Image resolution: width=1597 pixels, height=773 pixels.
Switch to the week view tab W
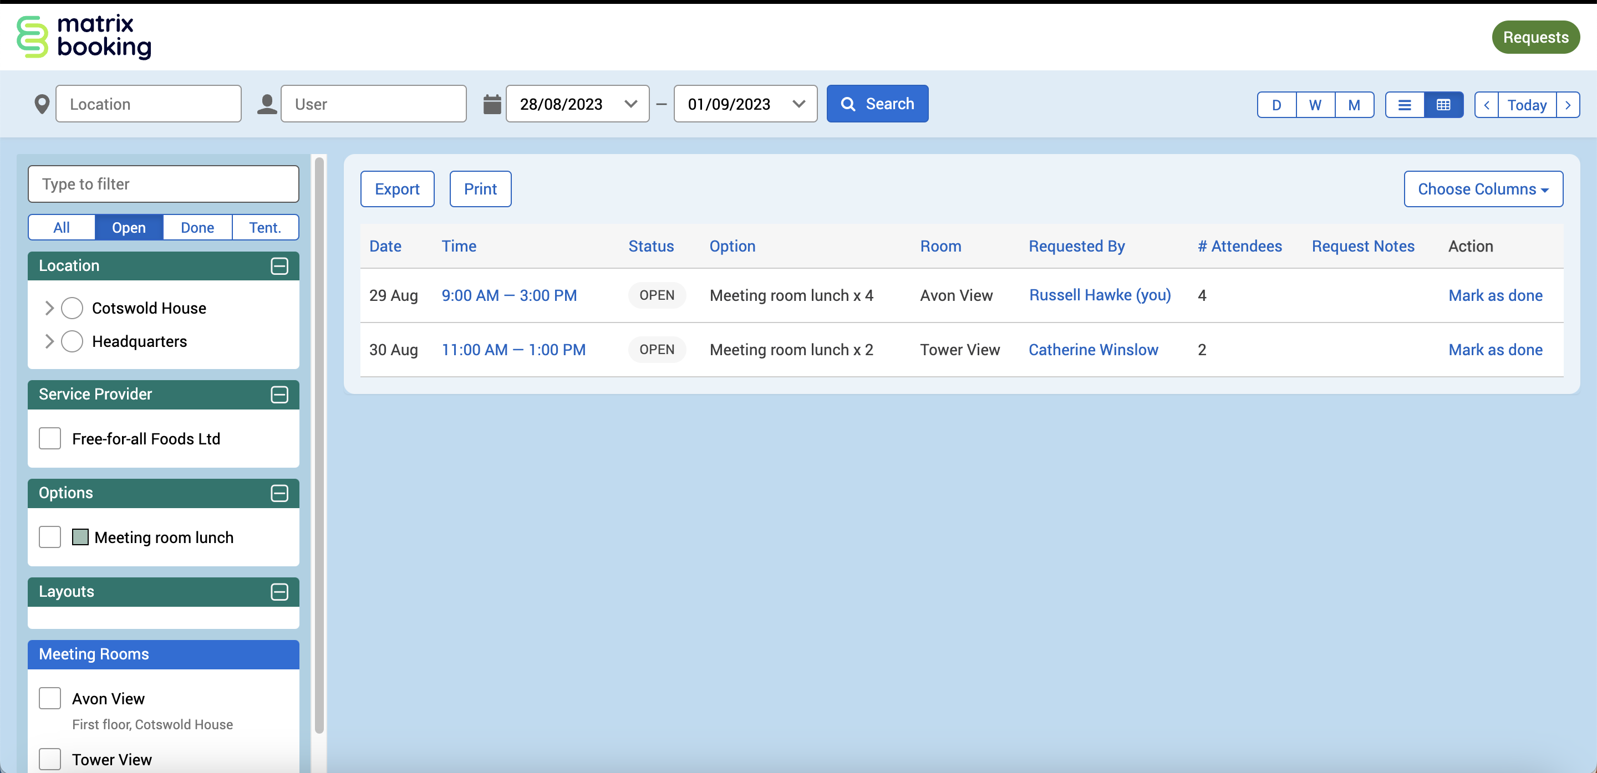click(x=1315, y=105)
